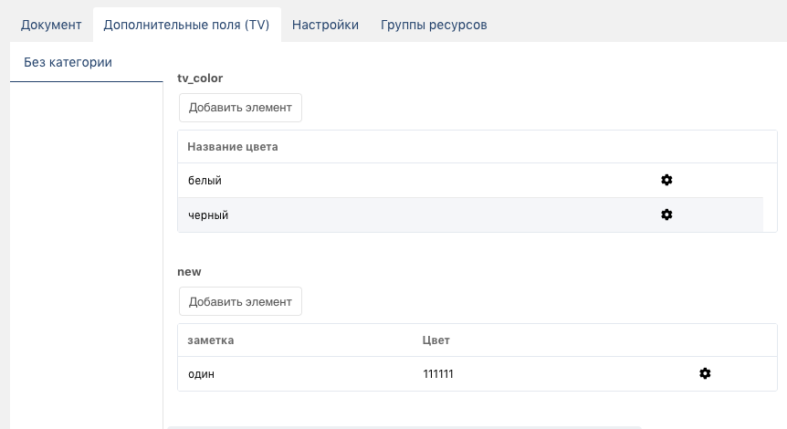787x429 pixels.
Task: Select the черный cell in the color table
Action: pyautogui.click(x=208, y=215)
